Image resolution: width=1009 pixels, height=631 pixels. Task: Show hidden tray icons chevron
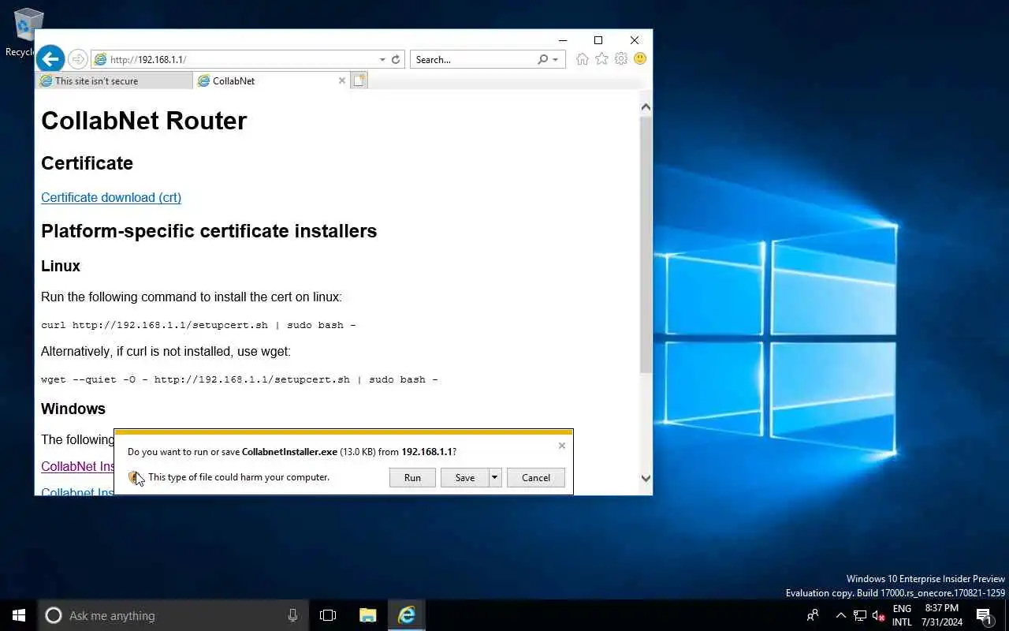tap(840, 615)
